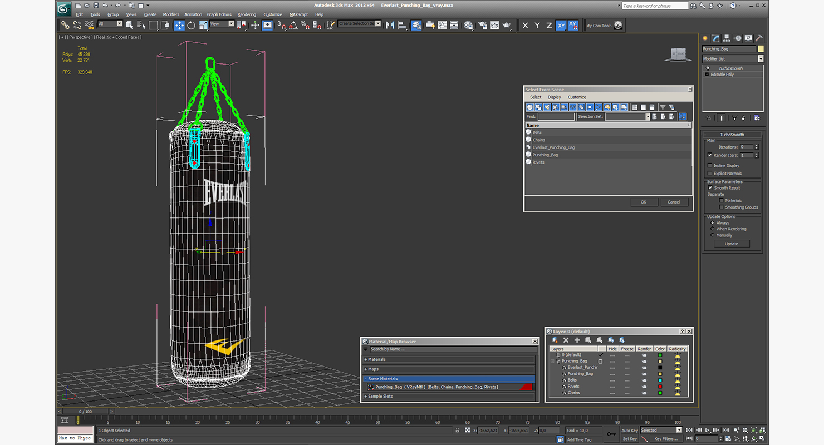Viewport: 824px width, 445px height.
Task: Open the Graph Editors menu
Action: (219, 14)
